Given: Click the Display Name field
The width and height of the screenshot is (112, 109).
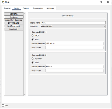Looking at the screenshot, I should click(x=73, y=23).
